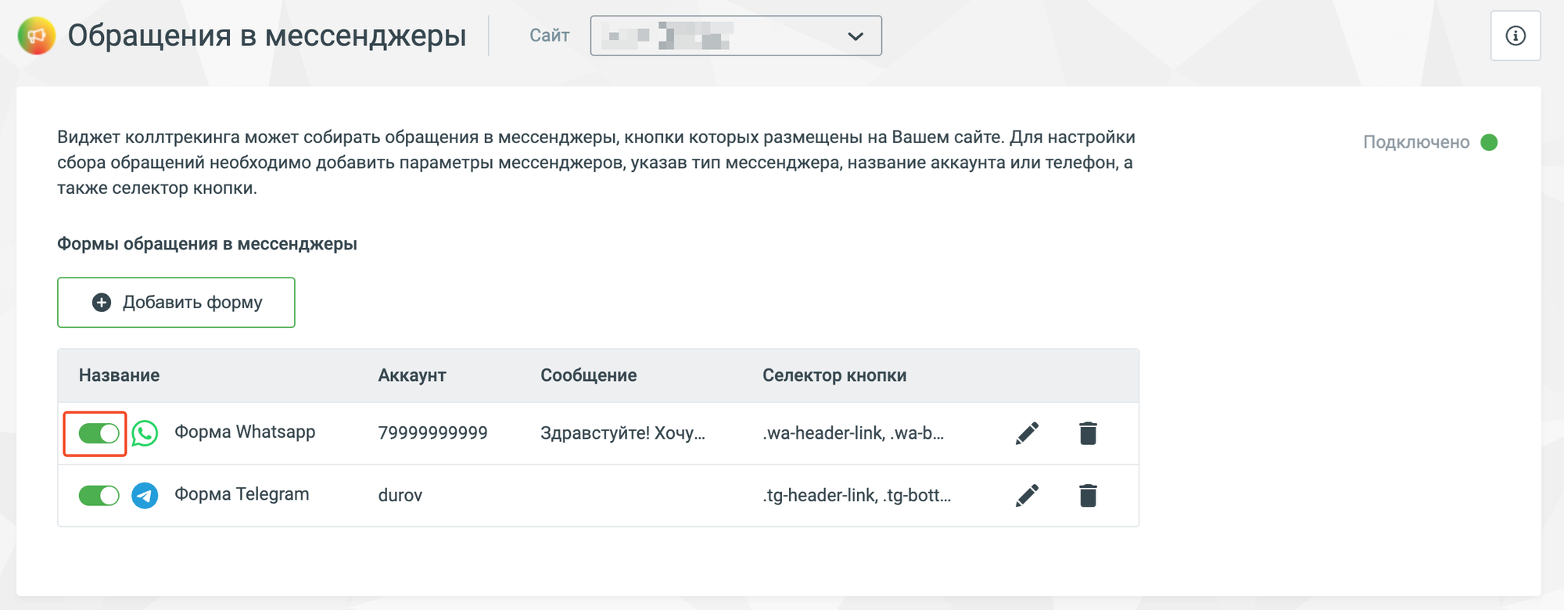Image resolution: width=1564 pixels, height=610 pixels.
Task: Click the Добавить форму button
Action: coord(176,302)
